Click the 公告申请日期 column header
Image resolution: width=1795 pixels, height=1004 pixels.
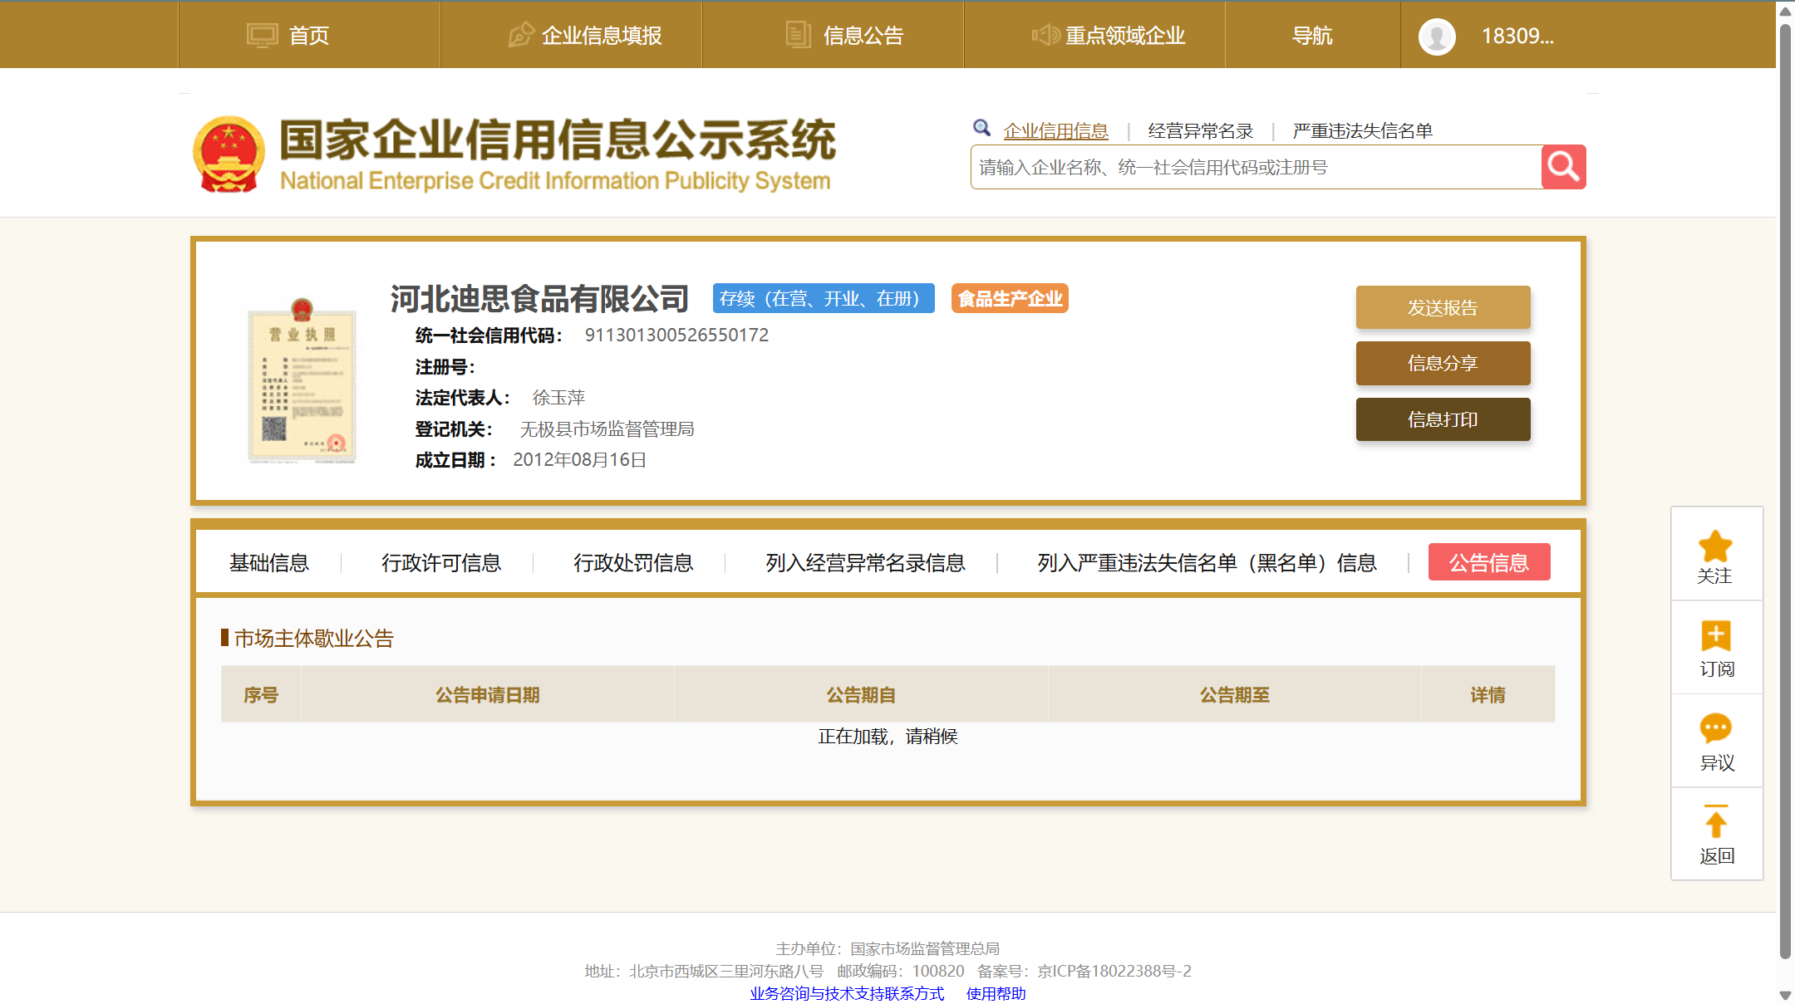coord(488,694)
